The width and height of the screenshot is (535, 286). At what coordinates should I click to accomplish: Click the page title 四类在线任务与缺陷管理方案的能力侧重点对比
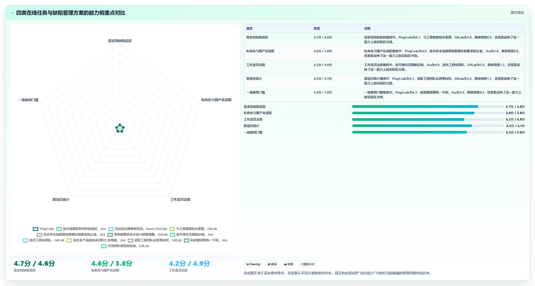coord(71,13)
